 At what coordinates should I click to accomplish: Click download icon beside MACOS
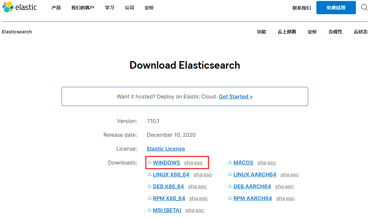[x=230, y=163]
